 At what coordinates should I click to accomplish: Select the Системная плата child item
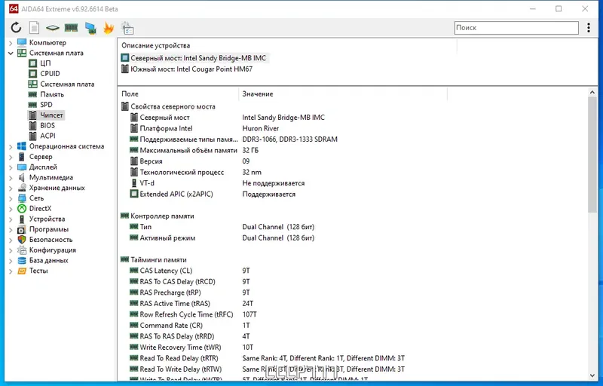pos(67,84)
